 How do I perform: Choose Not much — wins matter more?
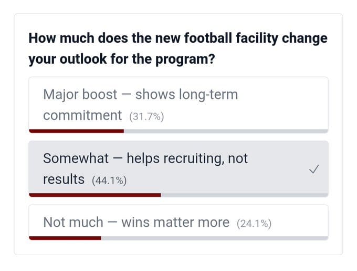(178, 222)
